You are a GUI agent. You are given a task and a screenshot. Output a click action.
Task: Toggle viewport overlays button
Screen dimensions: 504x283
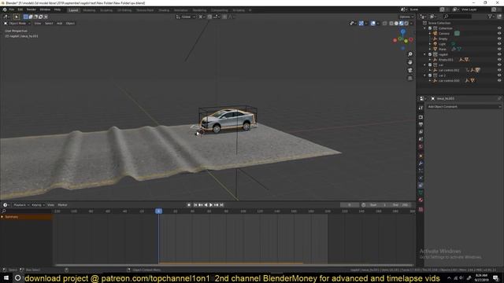coord(372,24)
